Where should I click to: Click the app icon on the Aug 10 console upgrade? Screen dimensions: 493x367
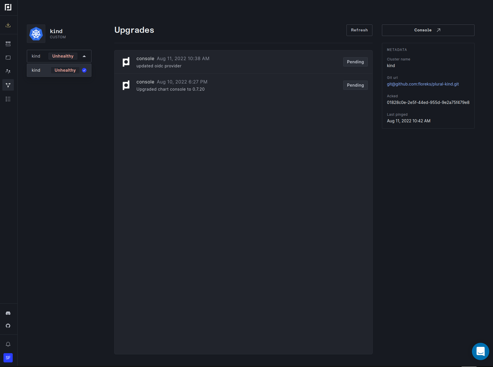point(126,85)
